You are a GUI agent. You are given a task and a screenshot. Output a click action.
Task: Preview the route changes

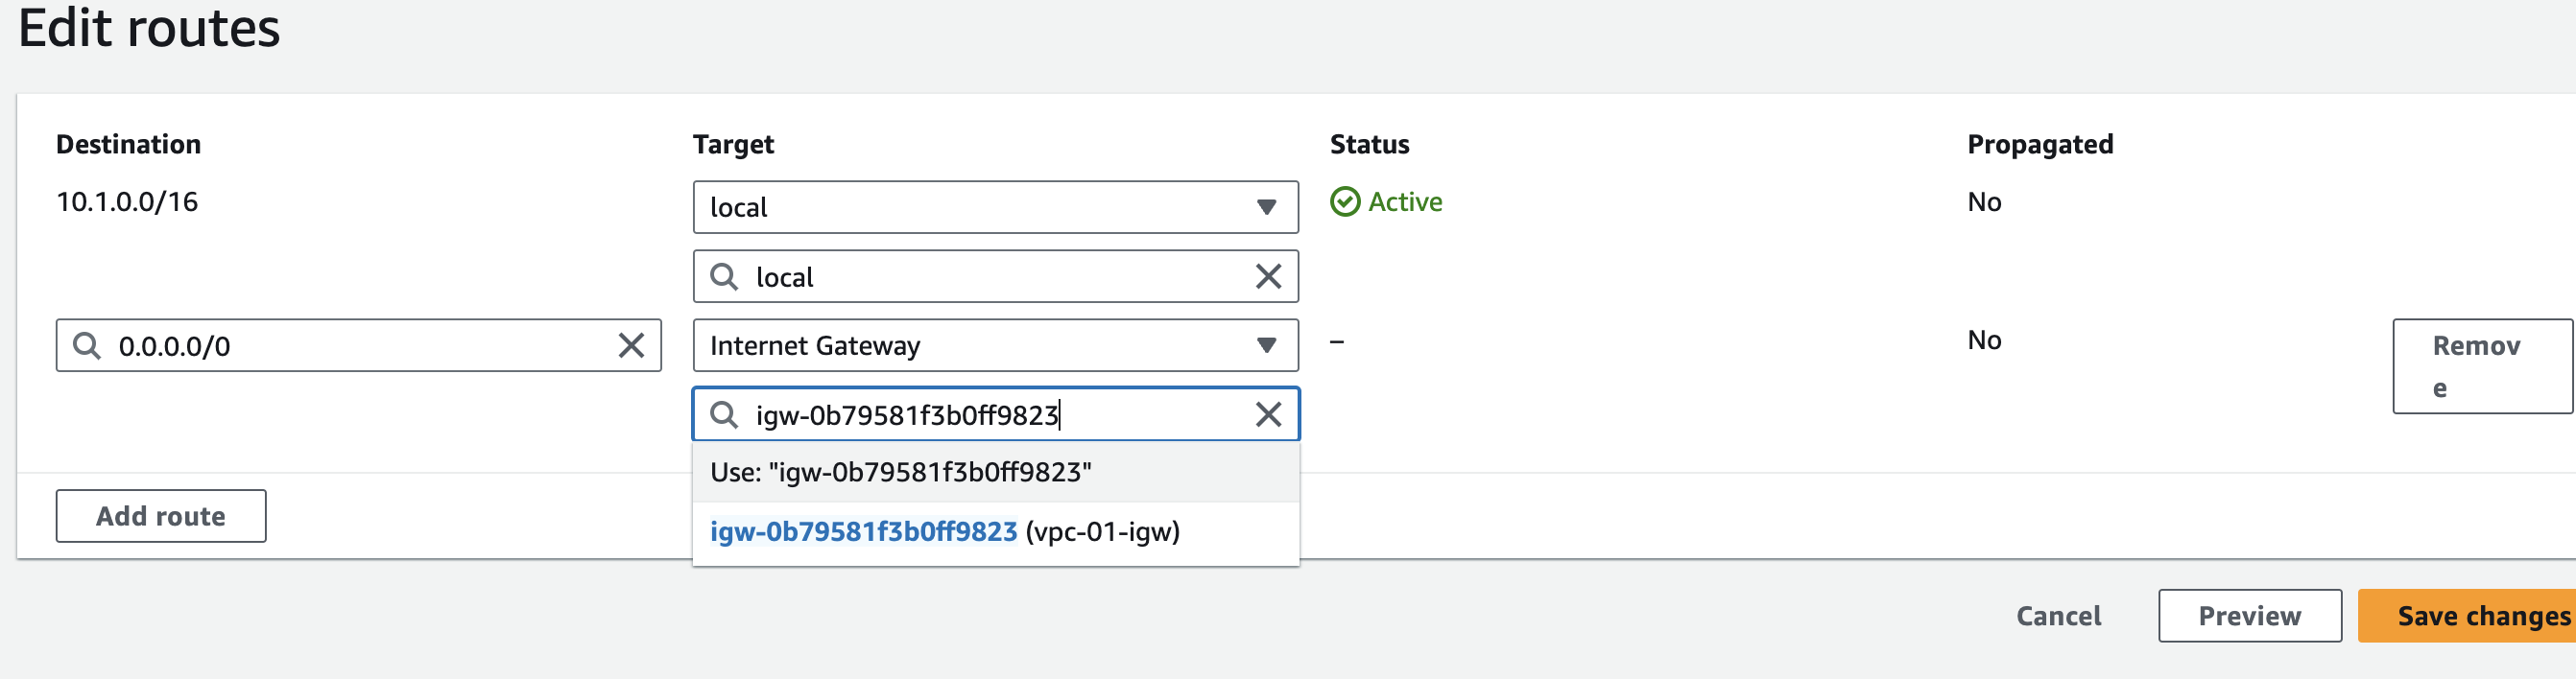tap(2249, 616)
